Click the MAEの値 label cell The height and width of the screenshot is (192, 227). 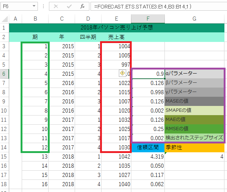pos(194,120)
